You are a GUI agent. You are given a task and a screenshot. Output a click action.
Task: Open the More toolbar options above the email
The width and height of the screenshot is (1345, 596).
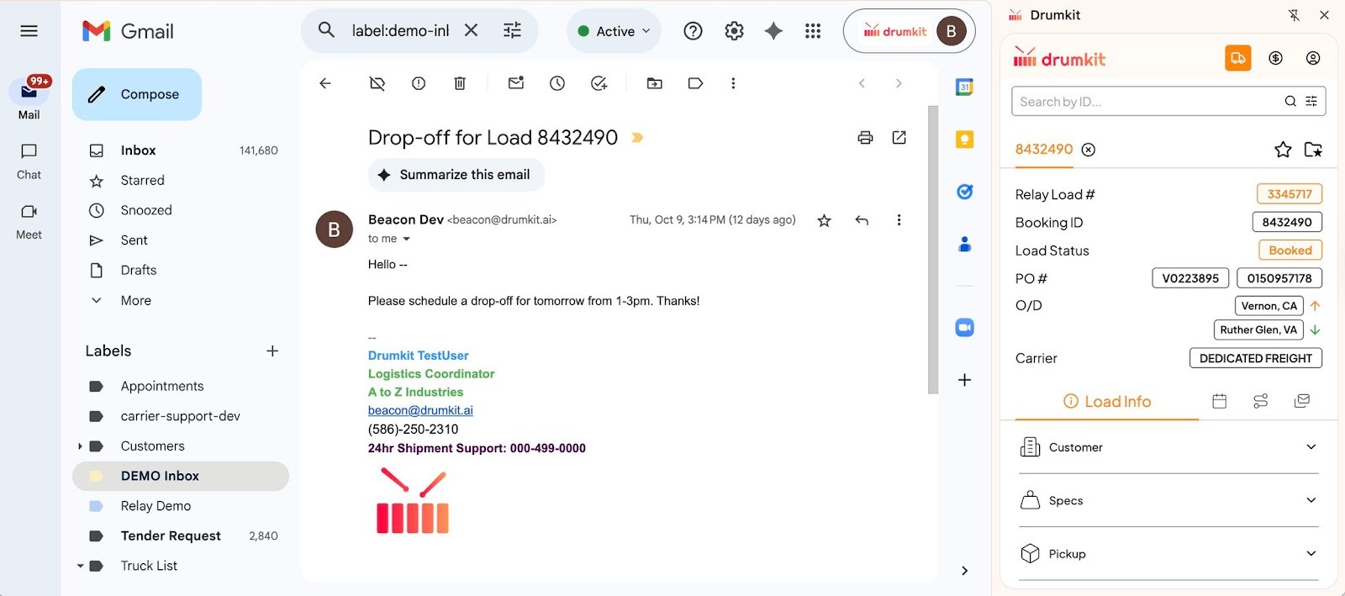(x=733, y=83)
